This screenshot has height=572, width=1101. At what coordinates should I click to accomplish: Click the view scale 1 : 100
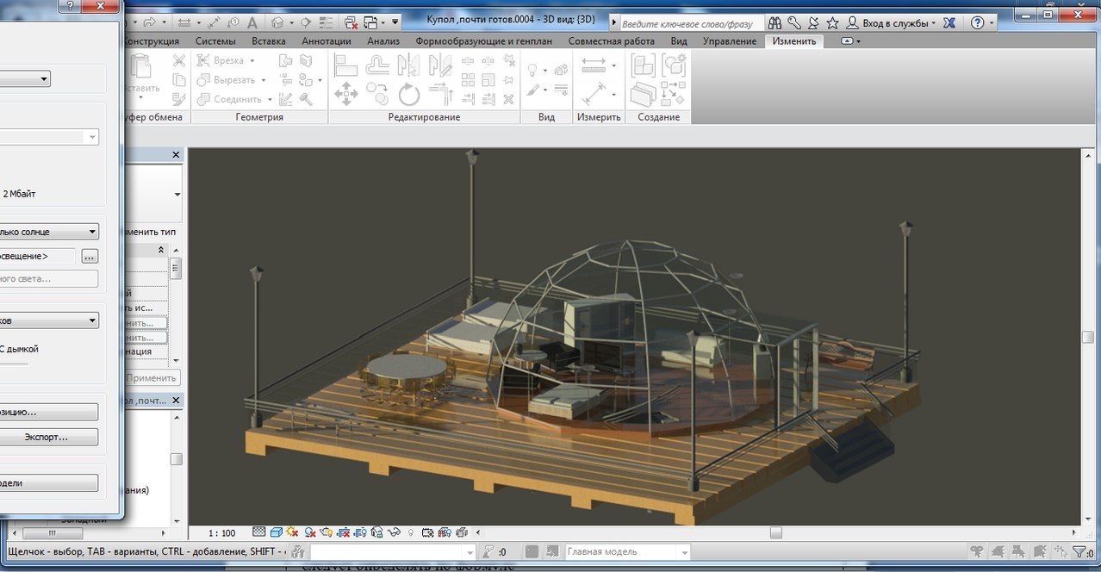(x=221, y=533)
